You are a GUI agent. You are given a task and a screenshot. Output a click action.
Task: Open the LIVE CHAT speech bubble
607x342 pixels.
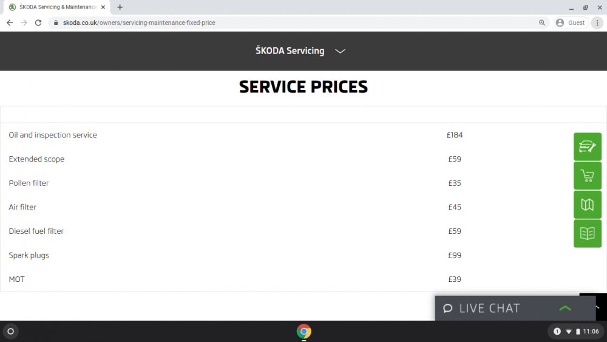pos(448,309)
